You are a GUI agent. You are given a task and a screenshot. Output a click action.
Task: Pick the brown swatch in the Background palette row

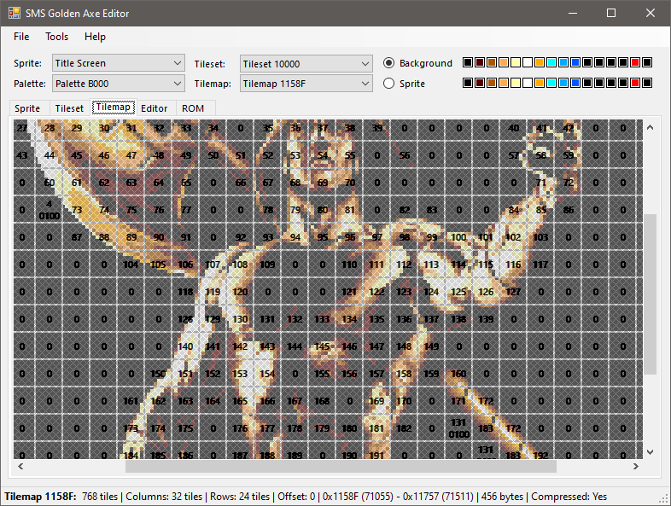click(x=492, y=63)
